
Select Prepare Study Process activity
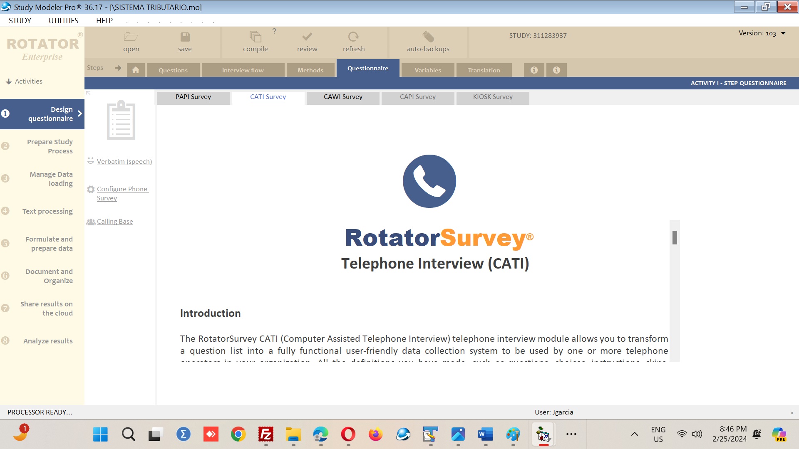point(50,146)
